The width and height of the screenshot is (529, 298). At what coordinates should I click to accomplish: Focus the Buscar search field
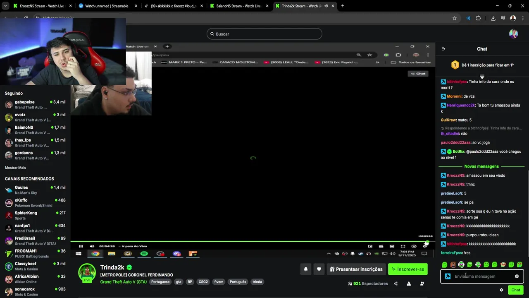[264, 34]
